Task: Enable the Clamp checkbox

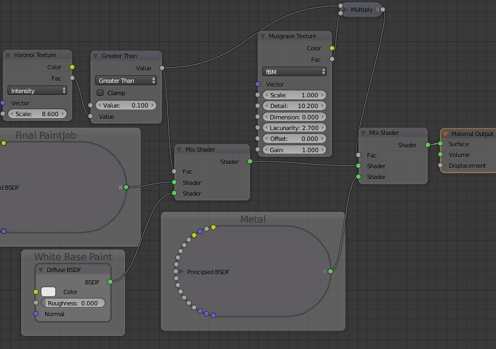Action: click(x=100, y=92)
